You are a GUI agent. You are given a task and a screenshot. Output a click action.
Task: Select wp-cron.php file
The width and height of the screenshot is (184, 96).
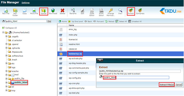click(74, 83)
